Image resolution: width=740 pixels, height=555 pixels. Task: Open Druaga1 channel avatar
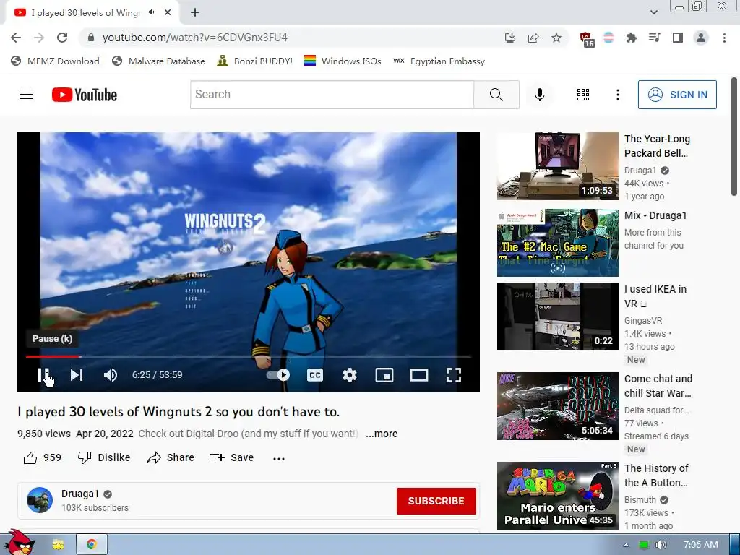[40, 500]
